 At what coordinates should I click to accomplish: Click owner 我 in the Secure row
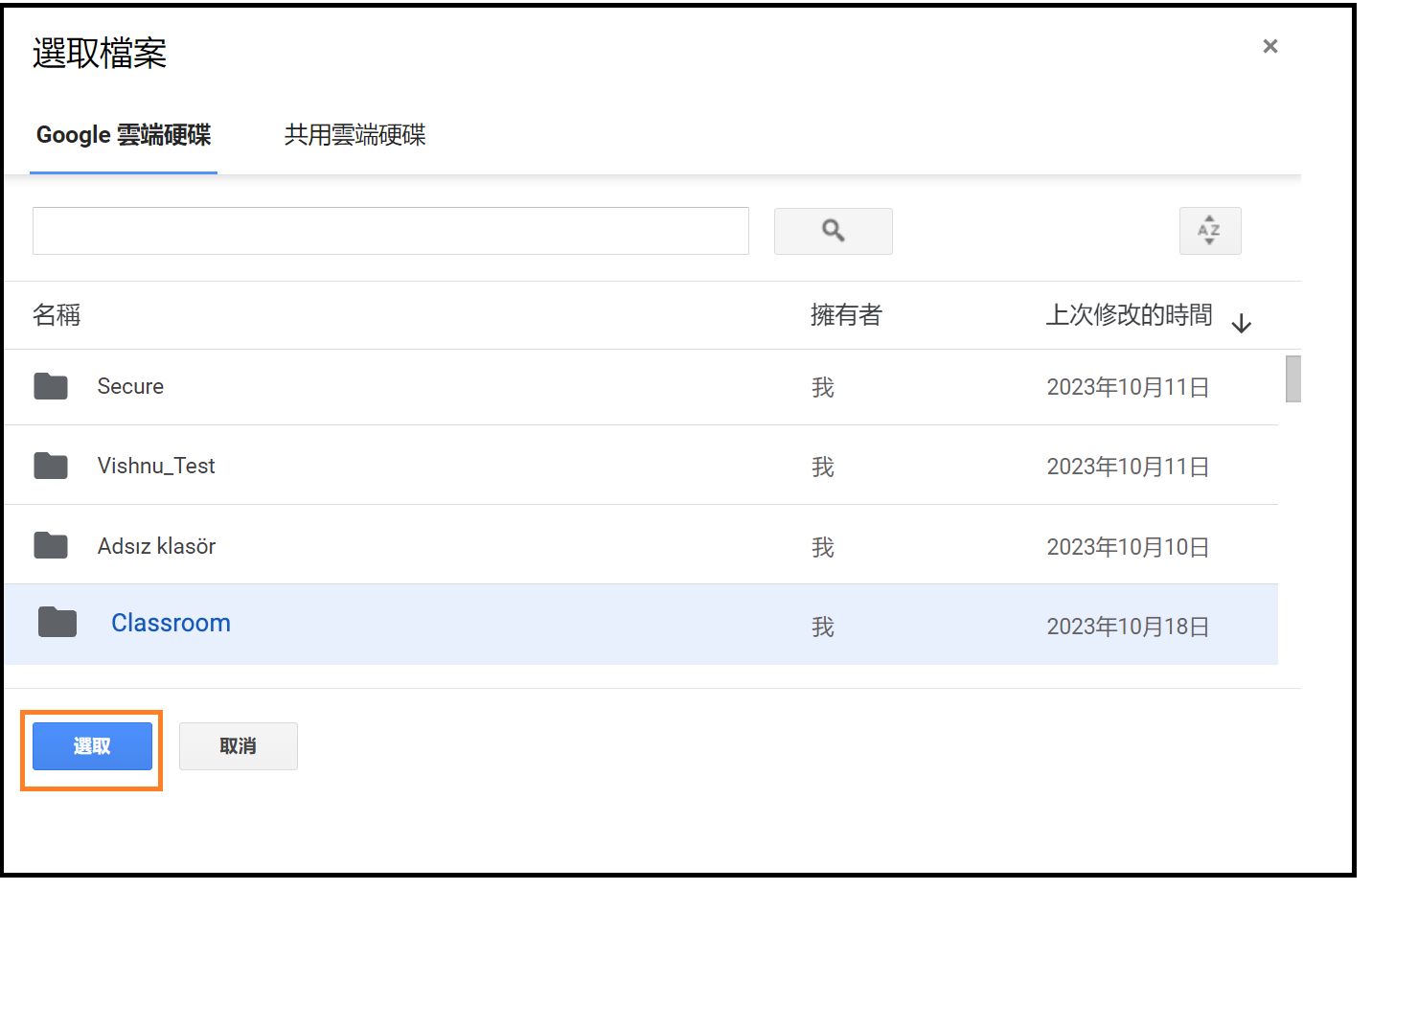point(823,387)
